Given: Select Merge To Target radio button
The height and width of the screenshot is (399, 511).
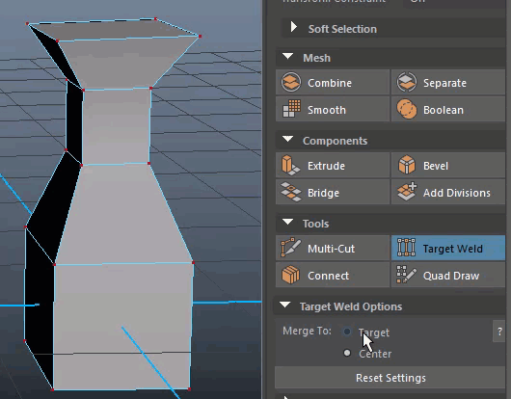Looking at the screenshot, I should click(347, 332).
